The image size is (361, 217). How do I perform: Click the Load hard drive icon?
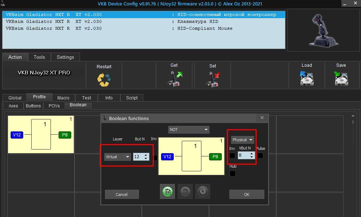click(307, 78)
